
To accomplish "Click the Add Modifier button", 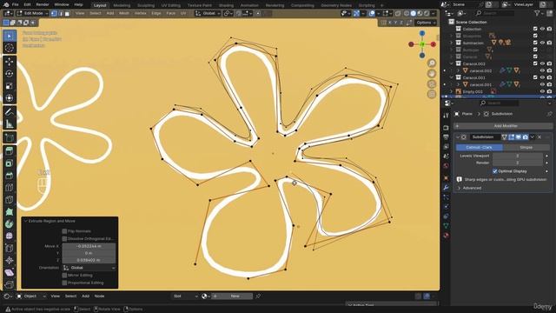I will pos(503,126).
